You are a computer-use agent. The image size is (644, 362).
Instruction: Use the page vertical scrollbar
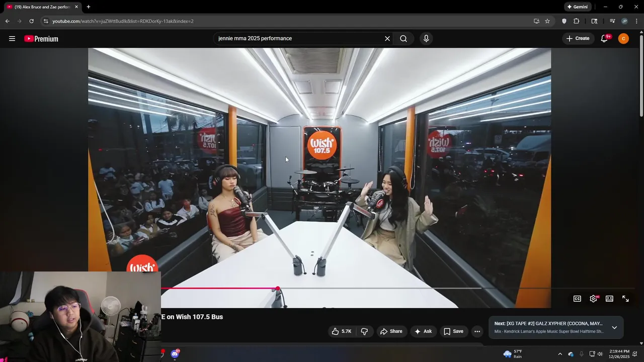(641, 75)
